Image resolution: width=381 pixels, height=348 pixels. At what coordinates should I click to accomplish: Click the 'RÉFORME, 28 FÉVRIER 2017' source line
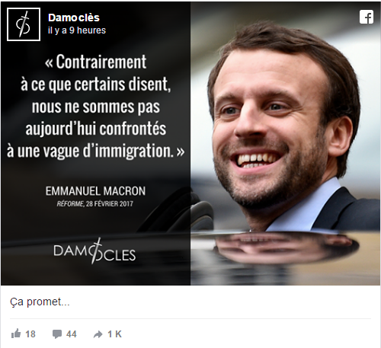[94, 204]
